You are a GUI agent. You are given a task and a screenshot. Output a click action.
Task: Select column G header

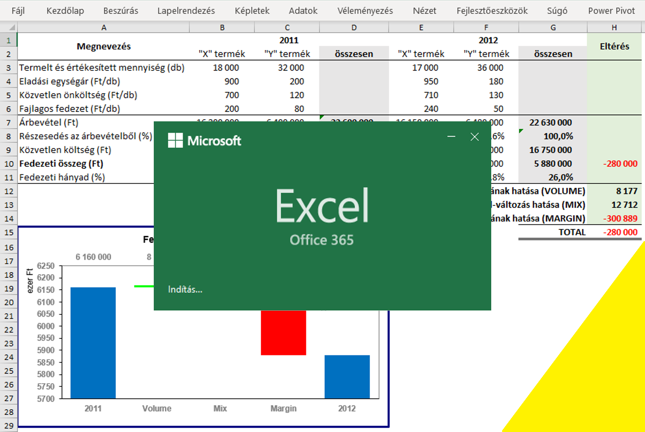tap(553, 27)
